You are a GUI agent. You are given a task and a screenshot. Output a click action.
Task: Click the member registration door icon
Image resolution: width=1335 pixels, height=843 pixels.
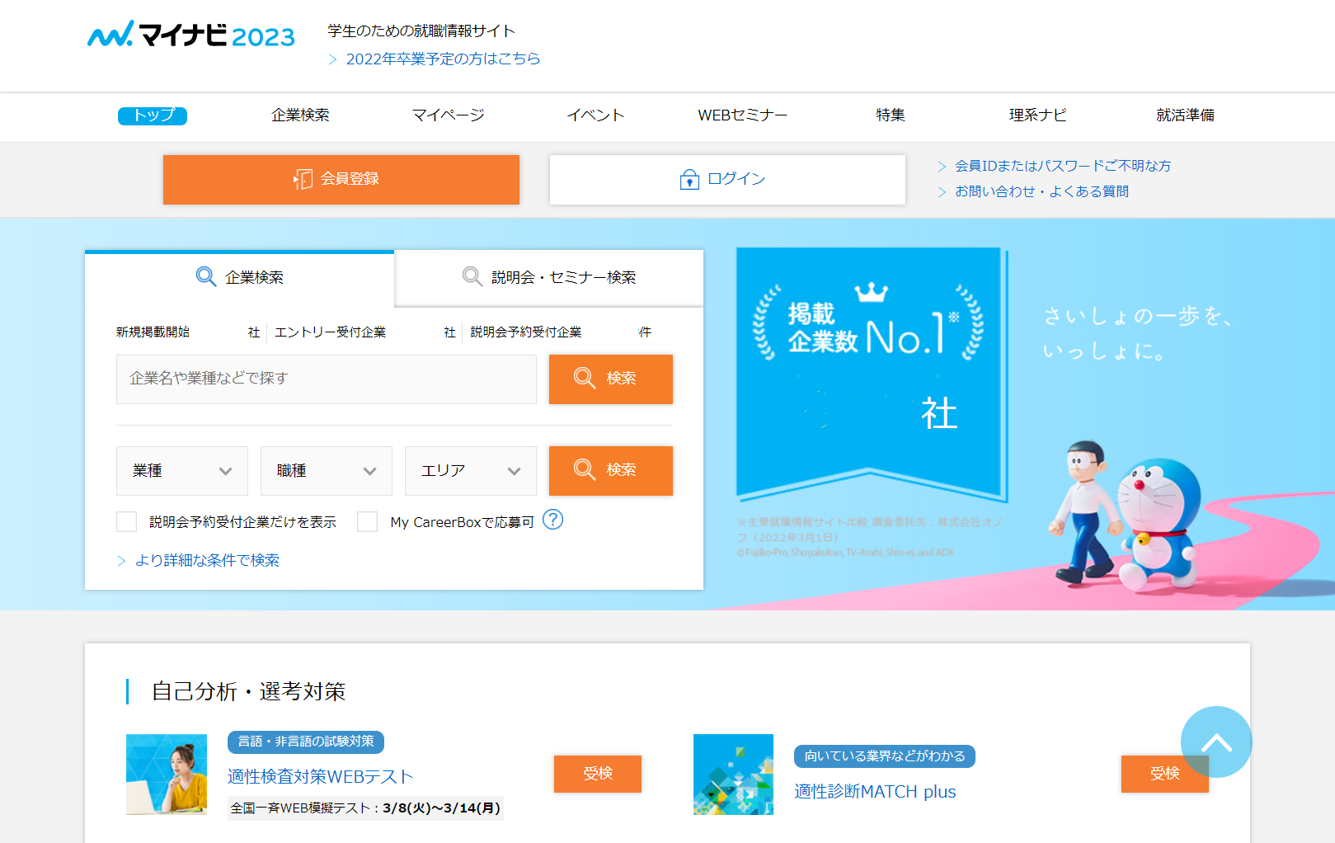click(303, 179)
